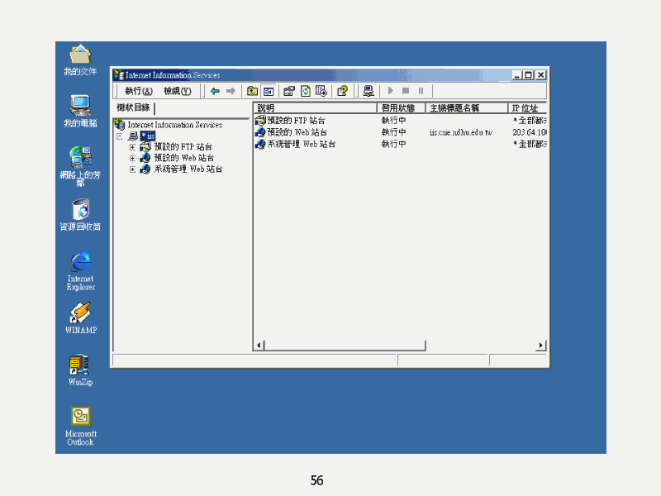
Task: Click the add computer toolbar icon
Action: [369, 91]
